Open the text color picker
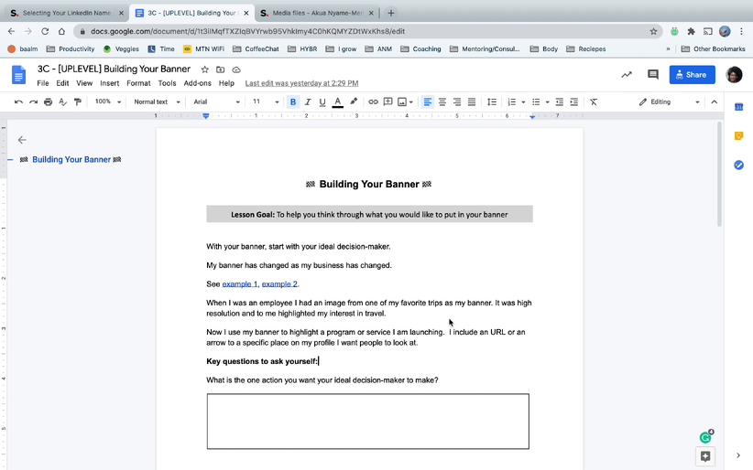 point(338,101)
